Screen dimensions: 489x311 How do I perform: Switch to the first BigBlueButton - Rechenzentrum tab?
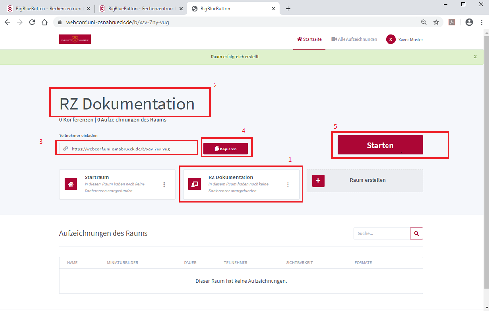point(48,9)
